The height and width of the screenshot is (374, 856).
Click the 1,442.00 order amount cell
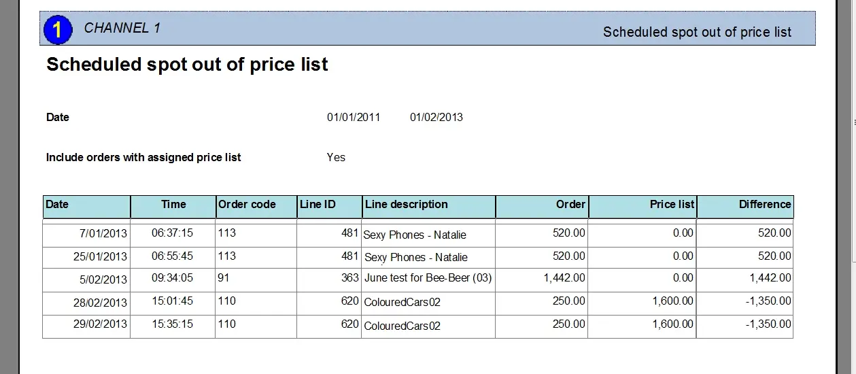(x=564, y=278)
